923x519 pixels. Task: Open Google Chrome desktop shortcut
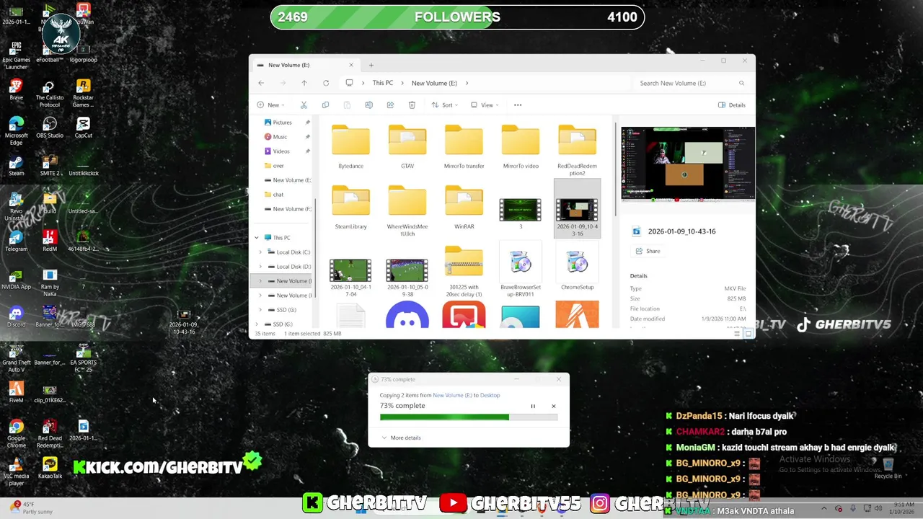pyautogui.click(x=16, y=434)
